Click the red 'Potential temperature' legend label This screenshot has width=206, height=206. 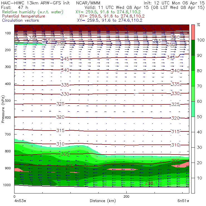[23, 16]
